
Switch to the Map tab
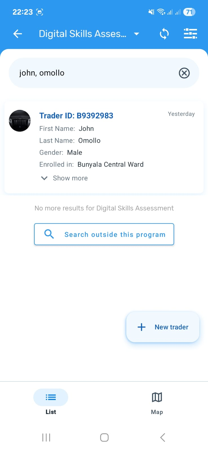coord(157,403)
